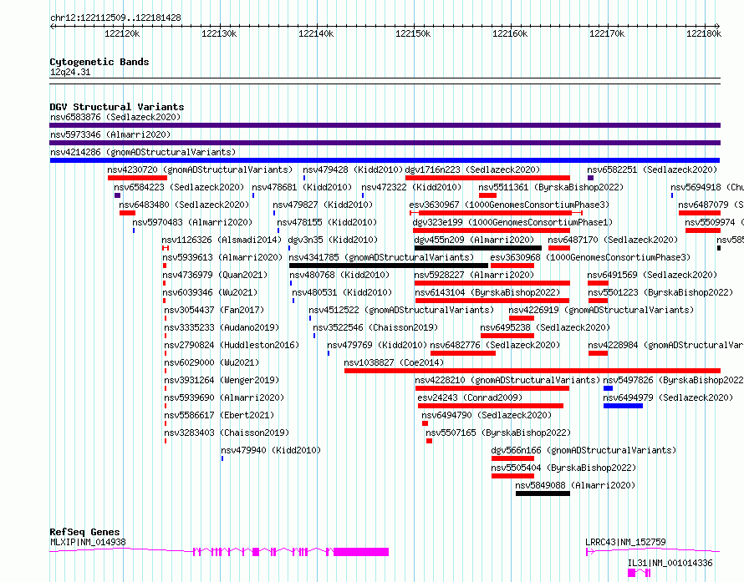Viewport: 744px width, 582px height.
Task: Select the MLXIP|NM_014938 gene label
Action: 88,542
